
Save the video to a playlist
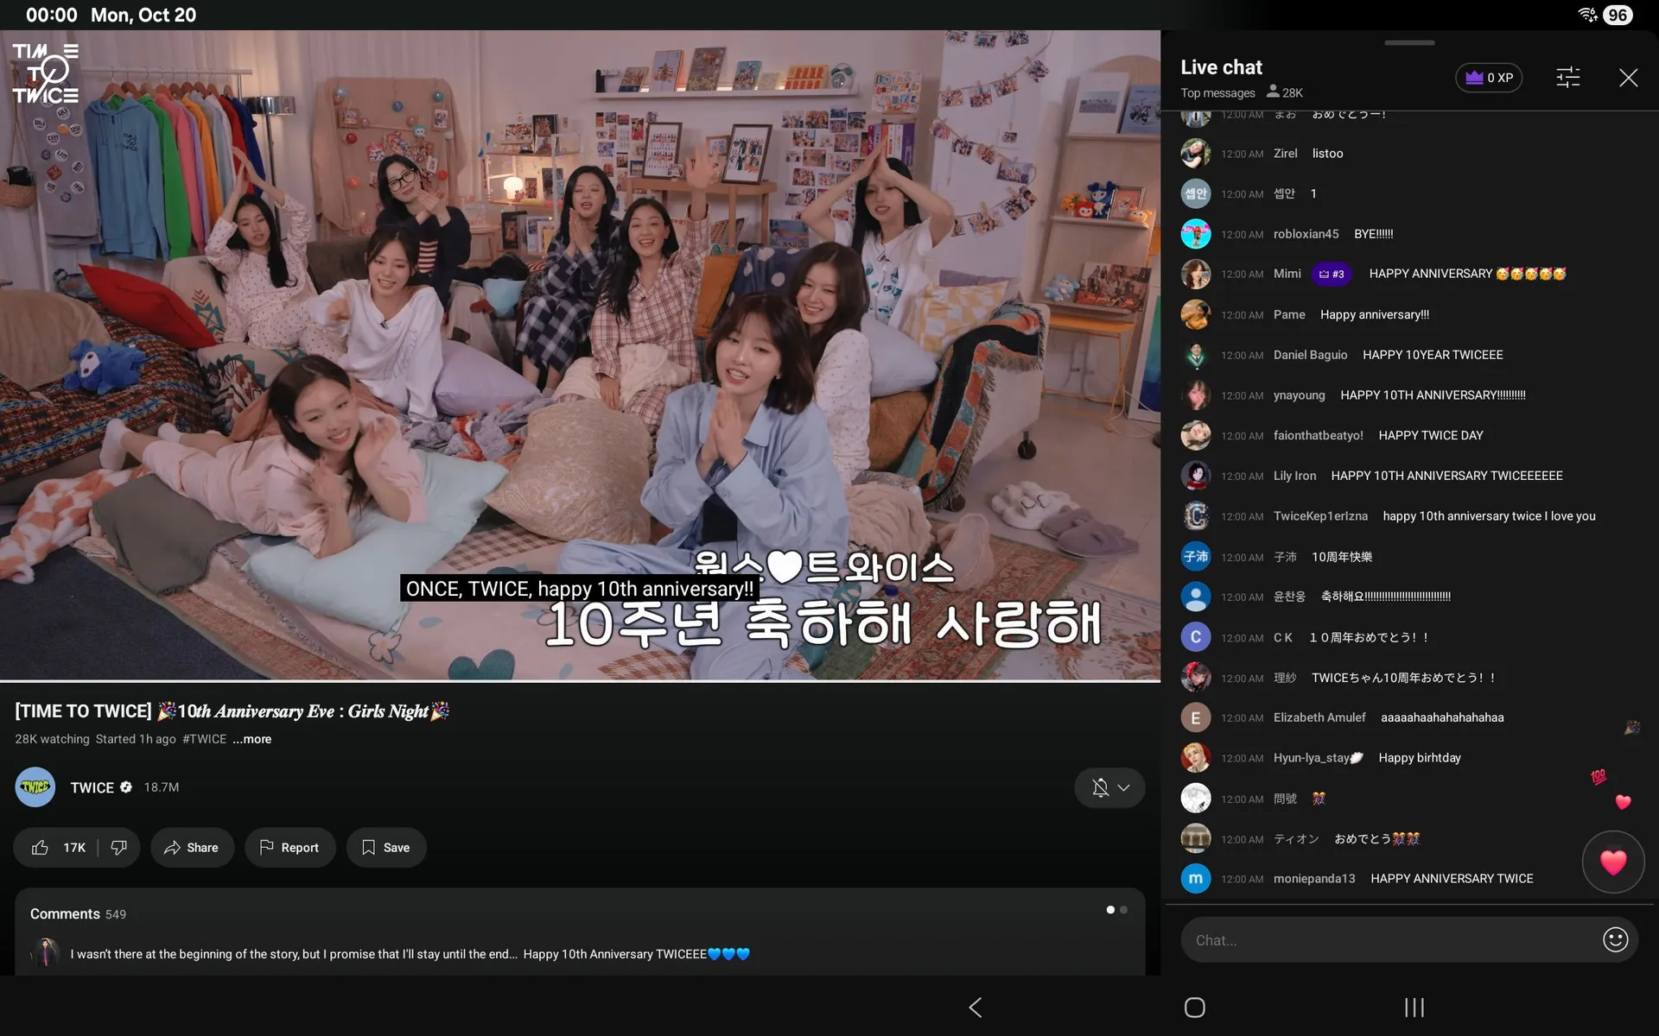click(x=386, y=848)
